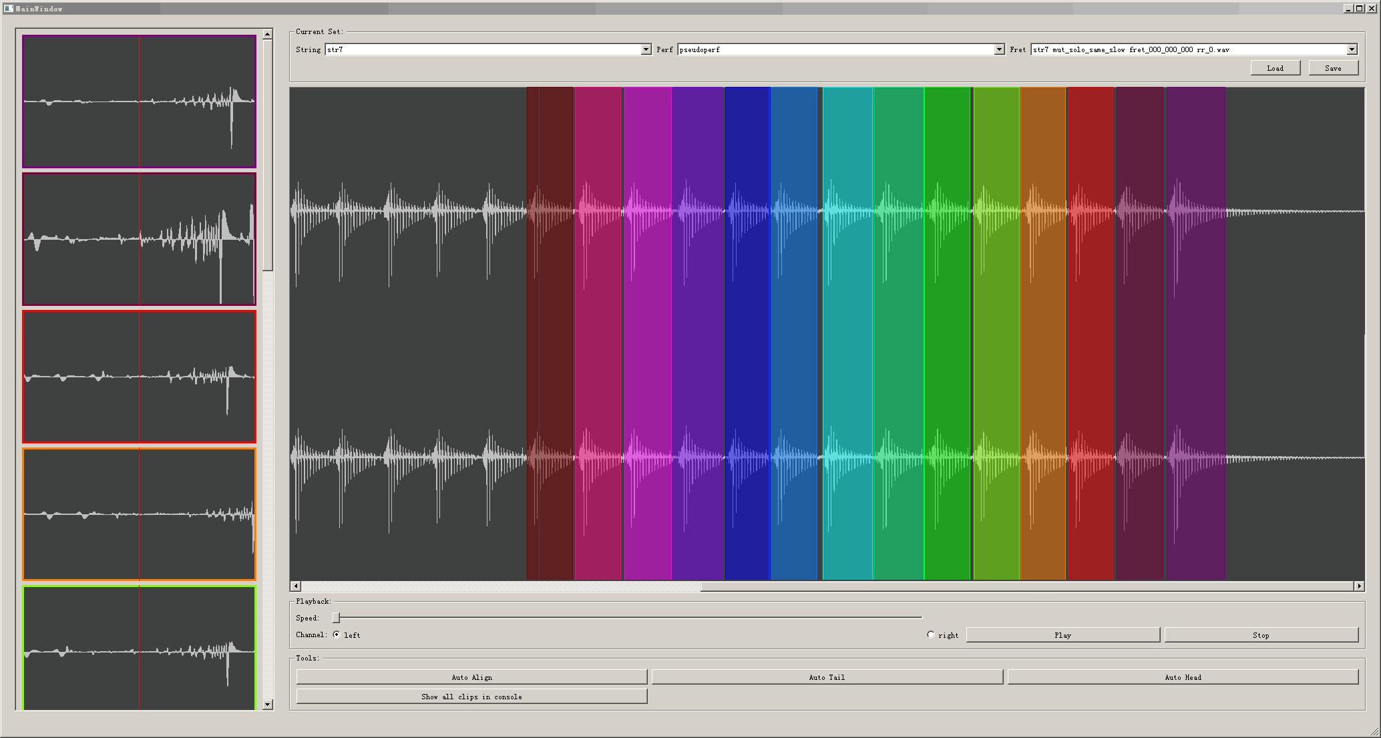The height and width of the screenshot is (738, 1381).
Task: Run the Auto Tail tool
Action: tap(827, 677)
